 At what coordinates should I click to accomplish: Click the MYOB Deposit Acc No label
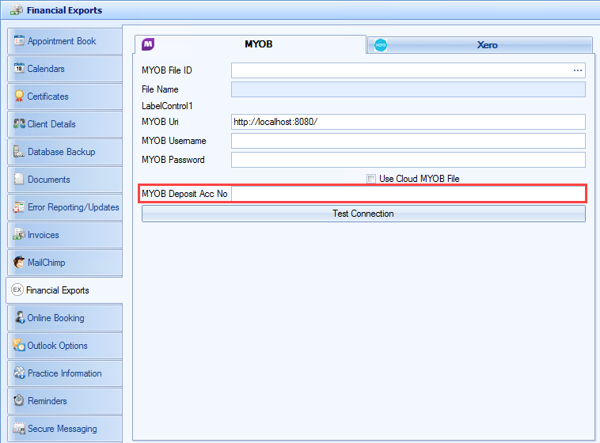pos(184,194)
